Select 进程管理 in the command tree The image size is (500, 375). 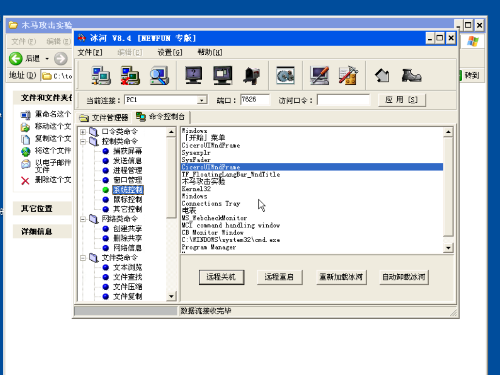pos(128,171)
